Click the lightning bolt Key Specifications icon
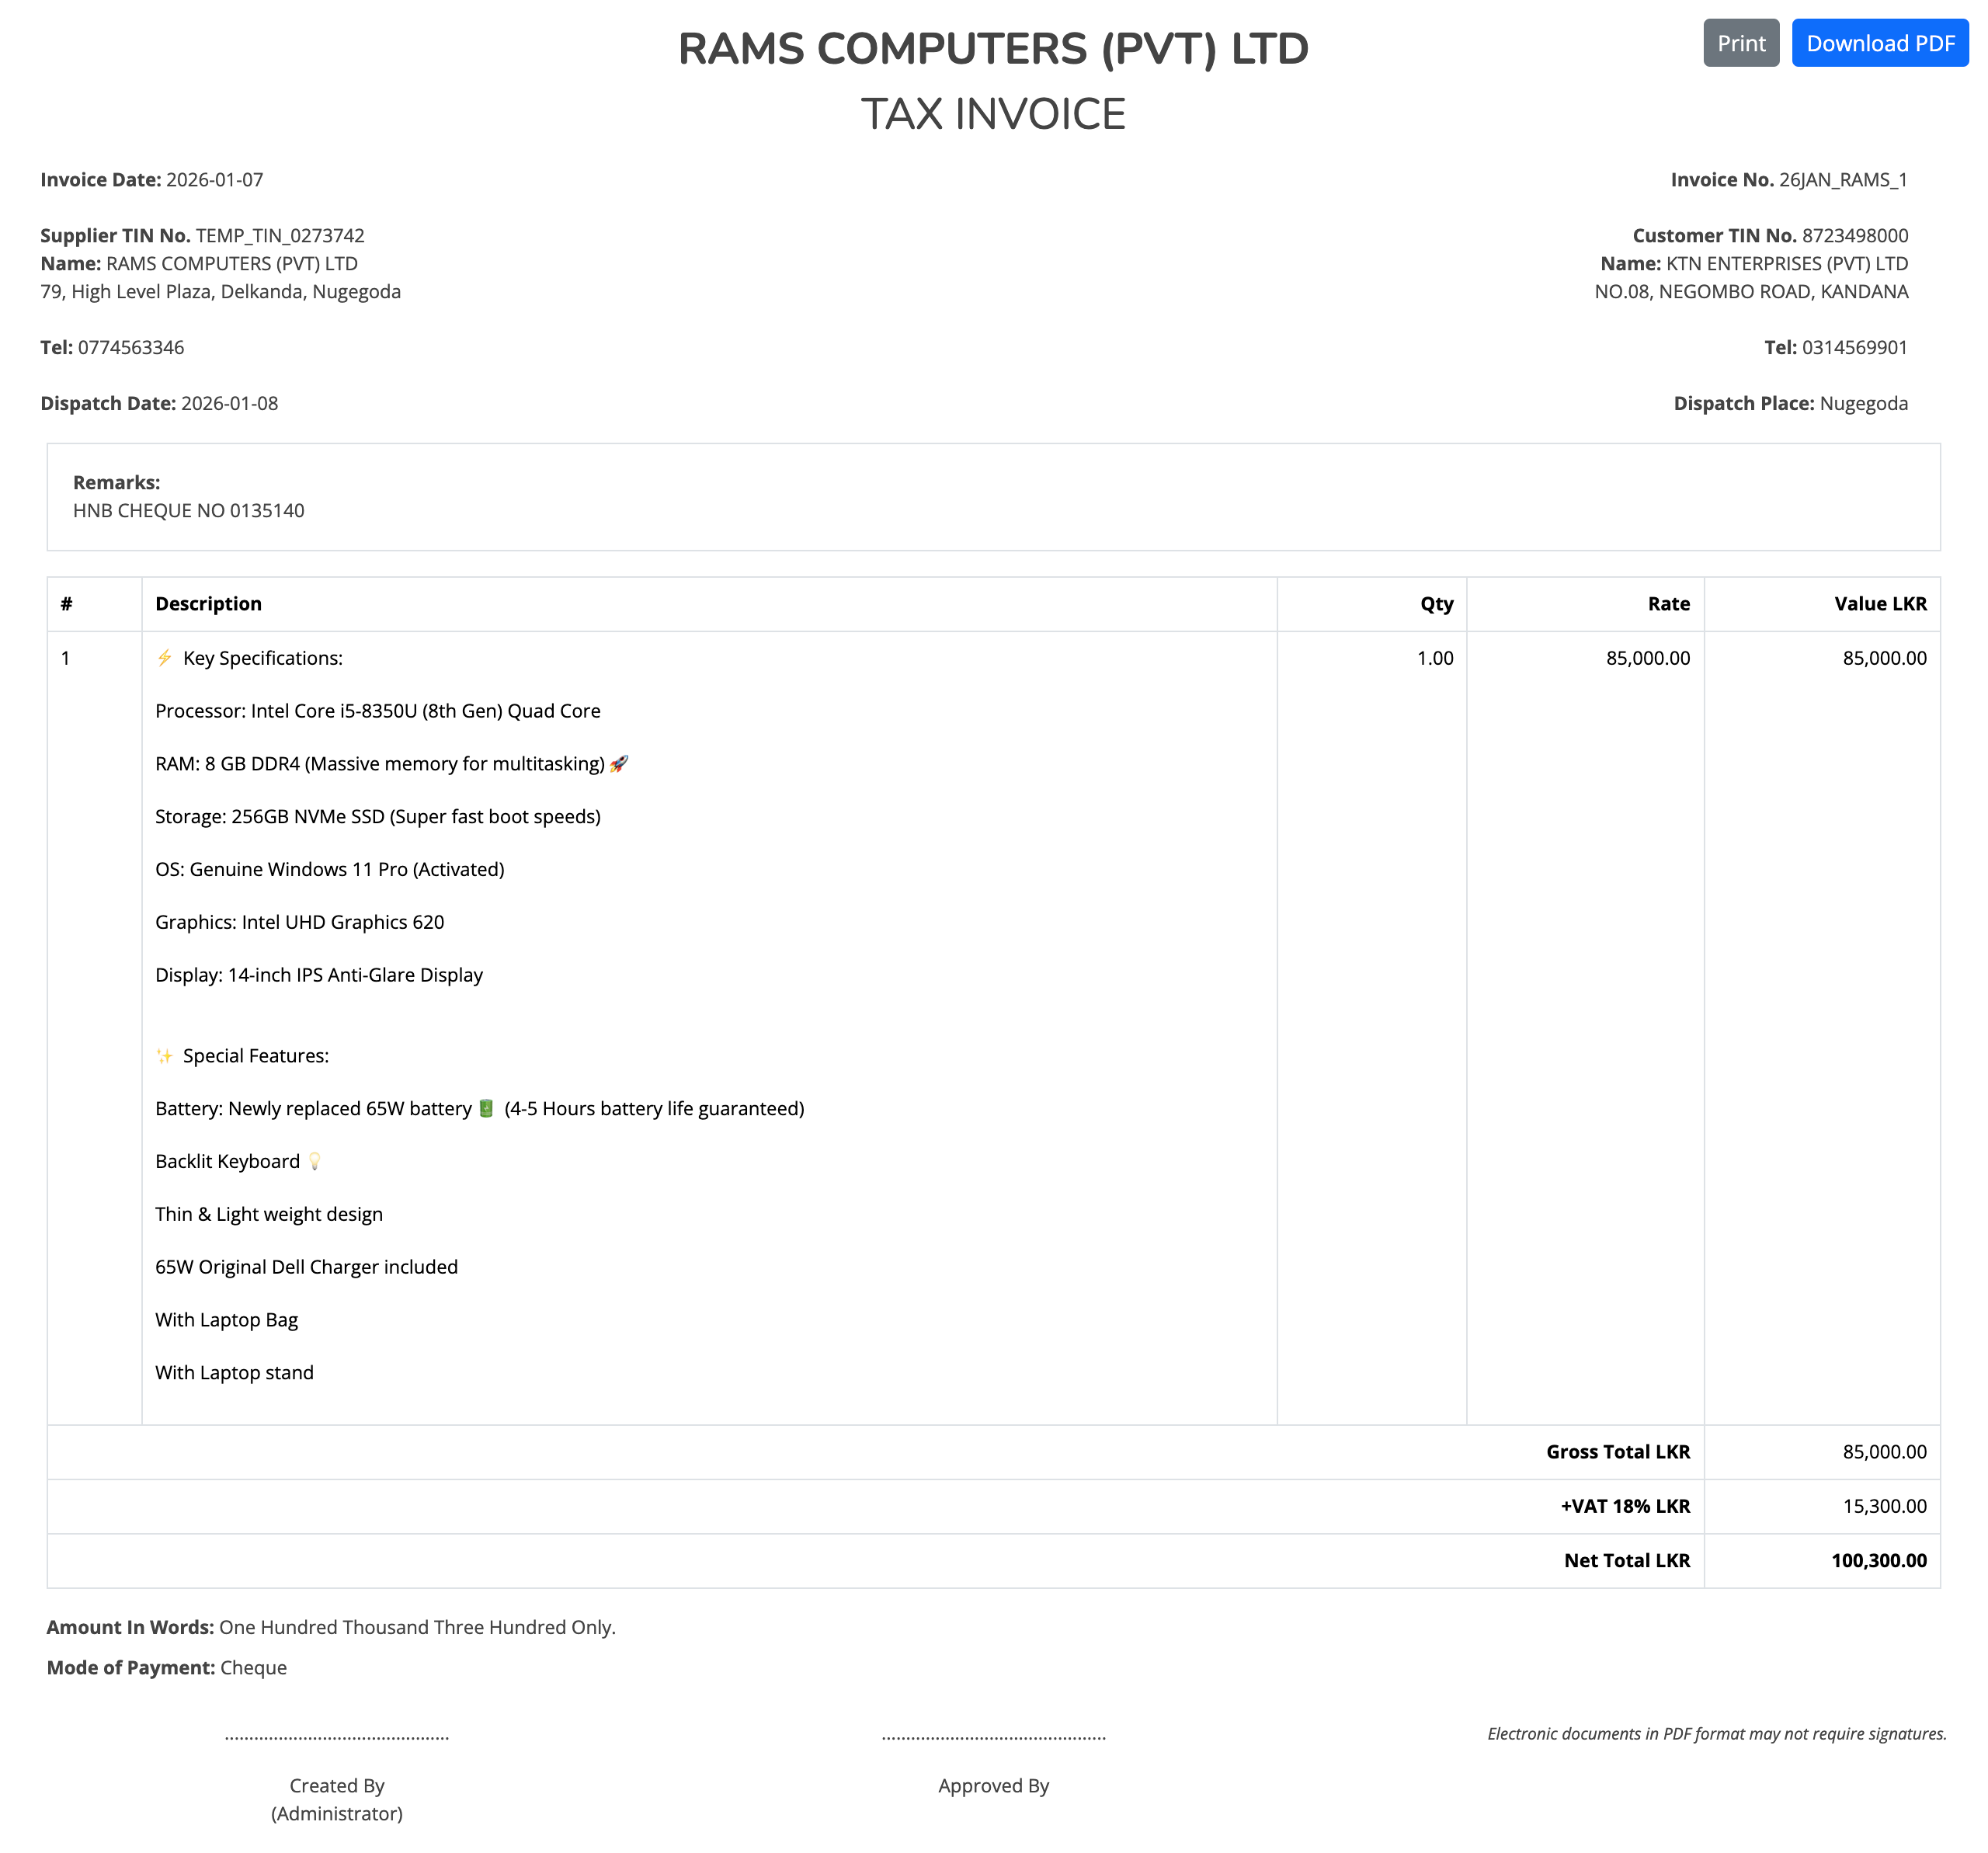The image size is (1988, 1853). tap(163, 658)
